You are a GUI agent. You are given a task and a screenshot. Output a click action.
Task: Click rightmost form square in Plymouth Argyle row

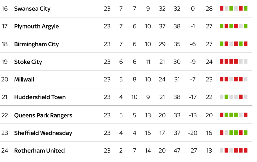click(246, 26)
